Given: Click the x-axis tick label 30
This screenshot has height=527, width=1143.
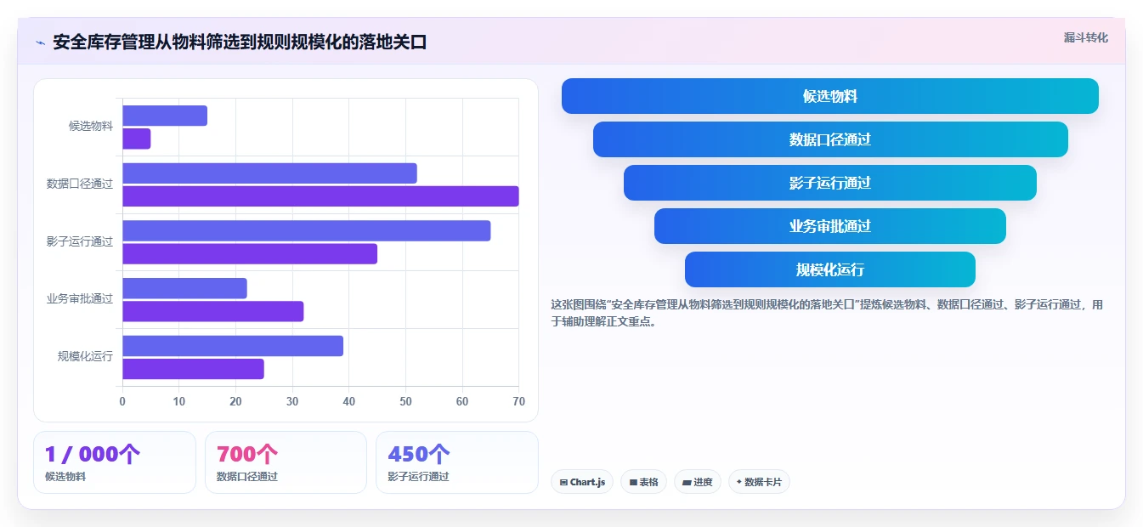Looking at the screenshot, I should click(x=292, y=401).
